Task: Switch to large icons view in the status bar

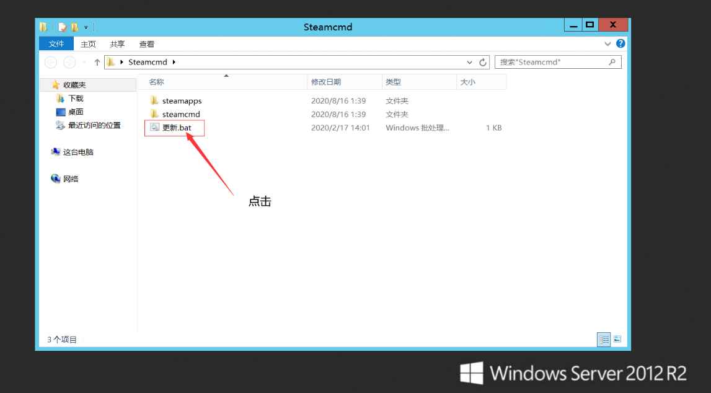Action: point(617,339)
